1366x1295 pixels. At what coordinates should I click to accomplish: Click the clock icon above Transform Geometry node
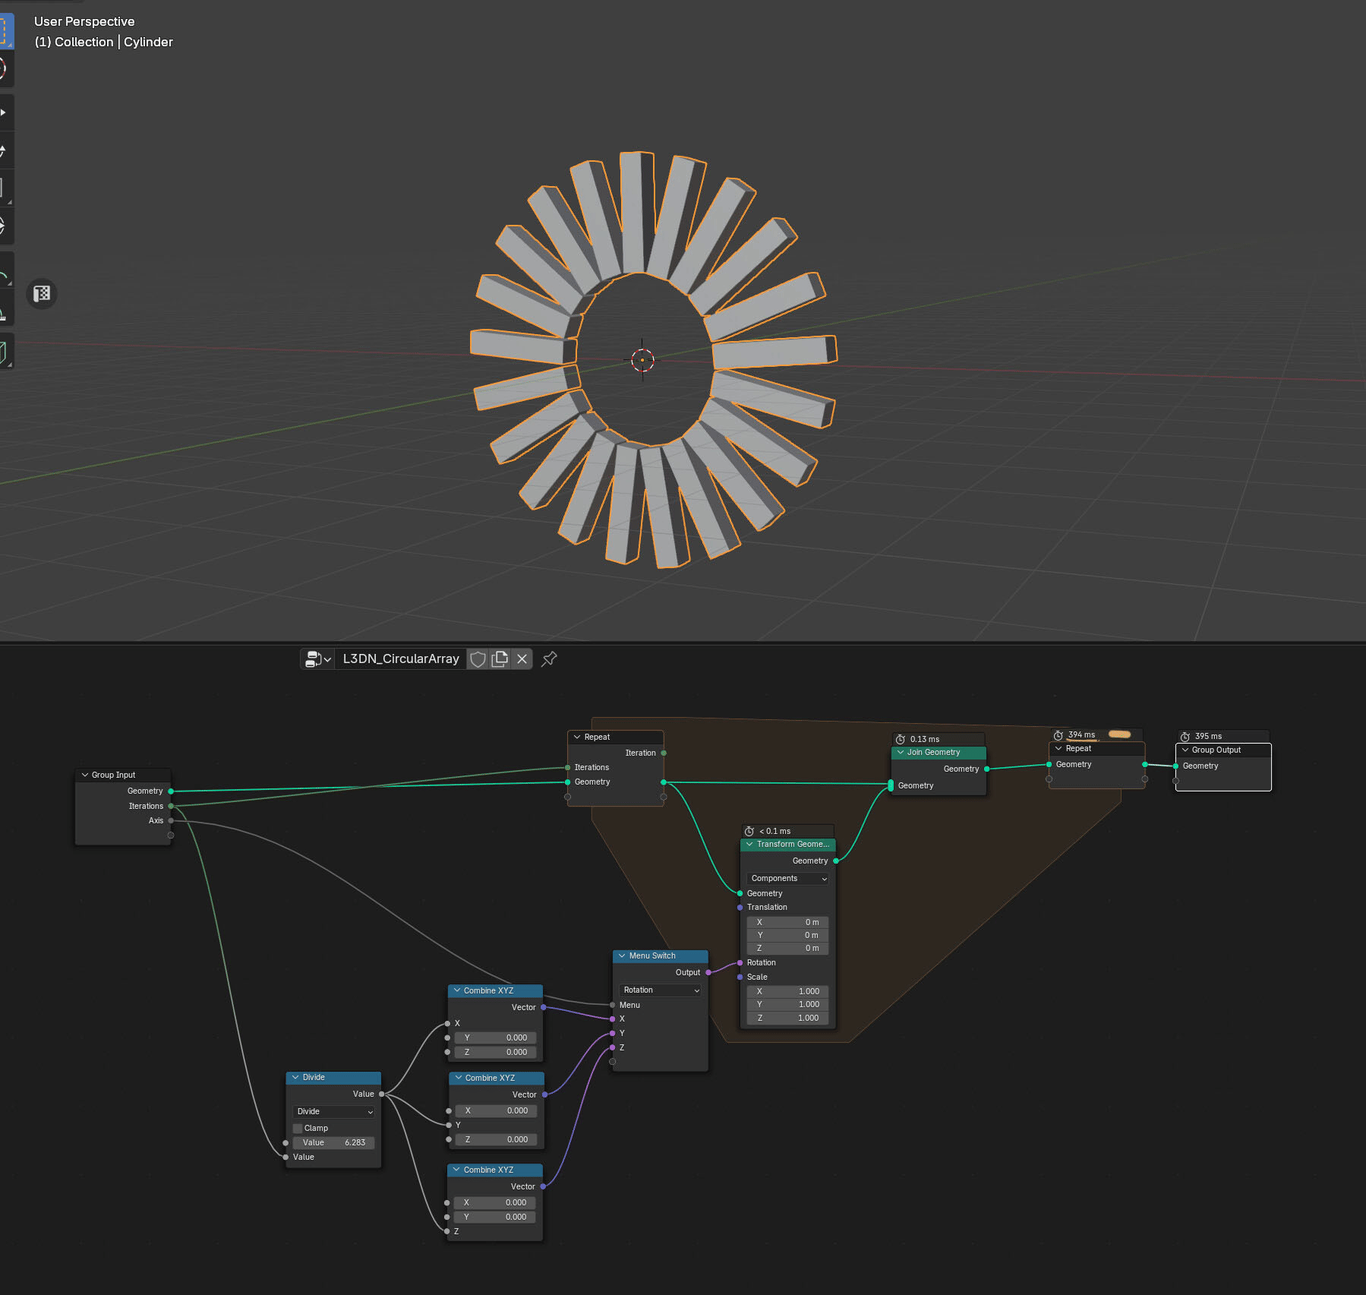coord(749,831)
